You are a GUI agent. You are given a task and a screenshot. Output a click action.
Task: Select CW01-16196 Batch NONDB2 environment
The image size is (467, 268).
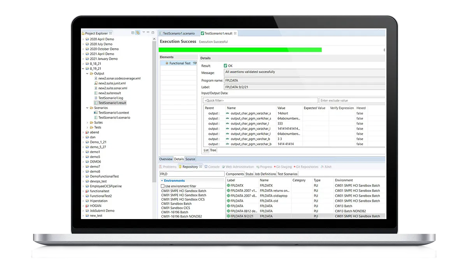181,216
